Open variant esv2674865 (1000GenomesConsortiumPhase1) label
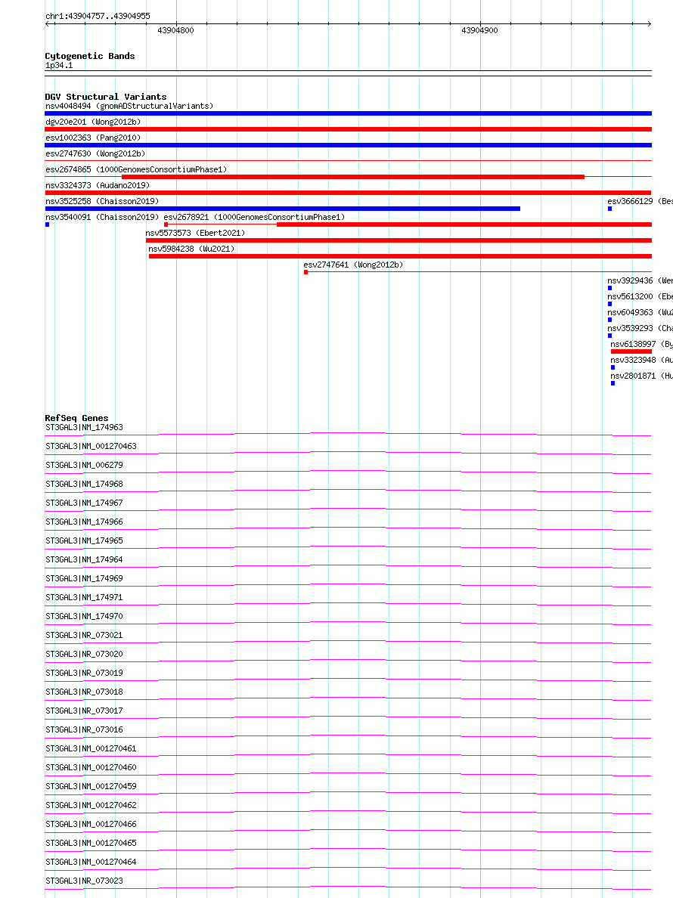The image size is (673, 898). click(x=136, y=169)
